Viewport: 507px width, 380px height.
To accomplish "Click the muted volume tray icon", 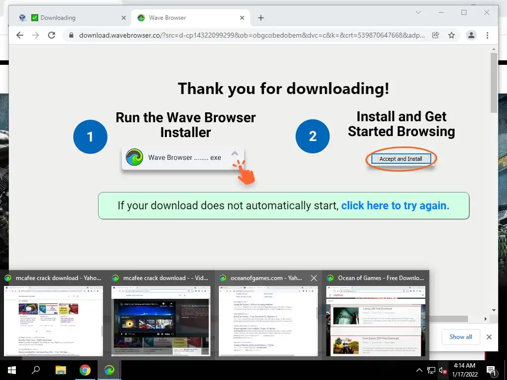I will pyautogui.click(x=443, y=370).
